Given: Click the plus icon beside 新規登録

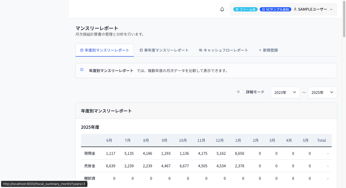Looking at the screenshot, I should tap(260, 50).
